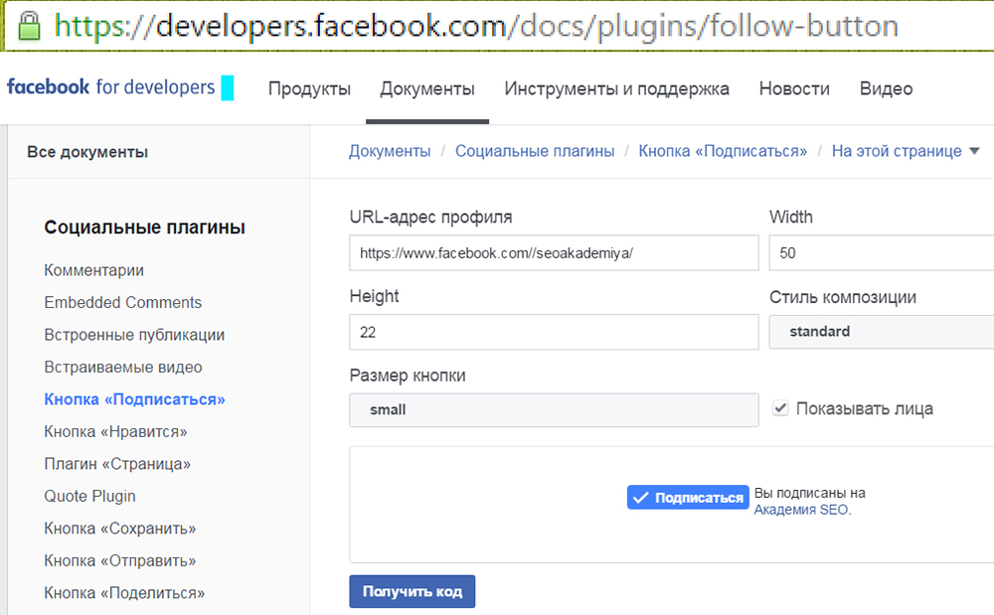Open the Размер кнопки dropdown
The image size is (994, 615).
coord(553,409)
